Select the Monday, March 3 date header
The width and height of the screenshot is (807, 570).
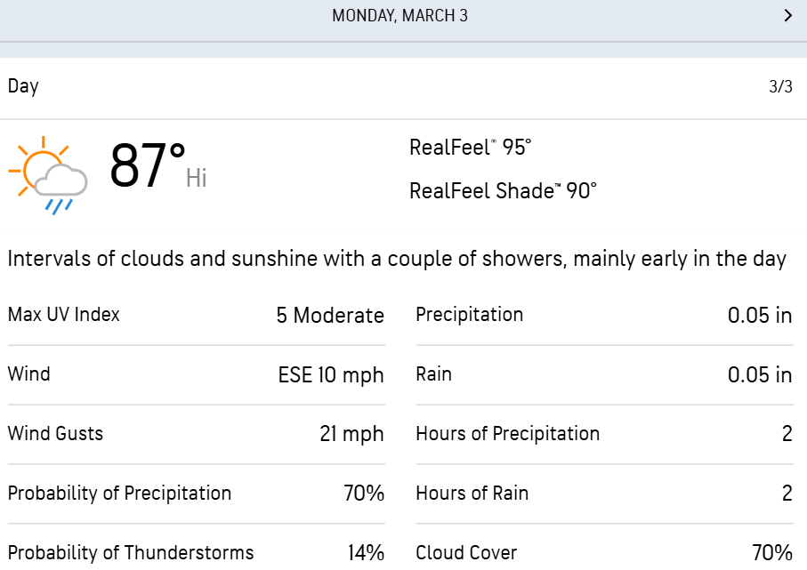point(399,16)
